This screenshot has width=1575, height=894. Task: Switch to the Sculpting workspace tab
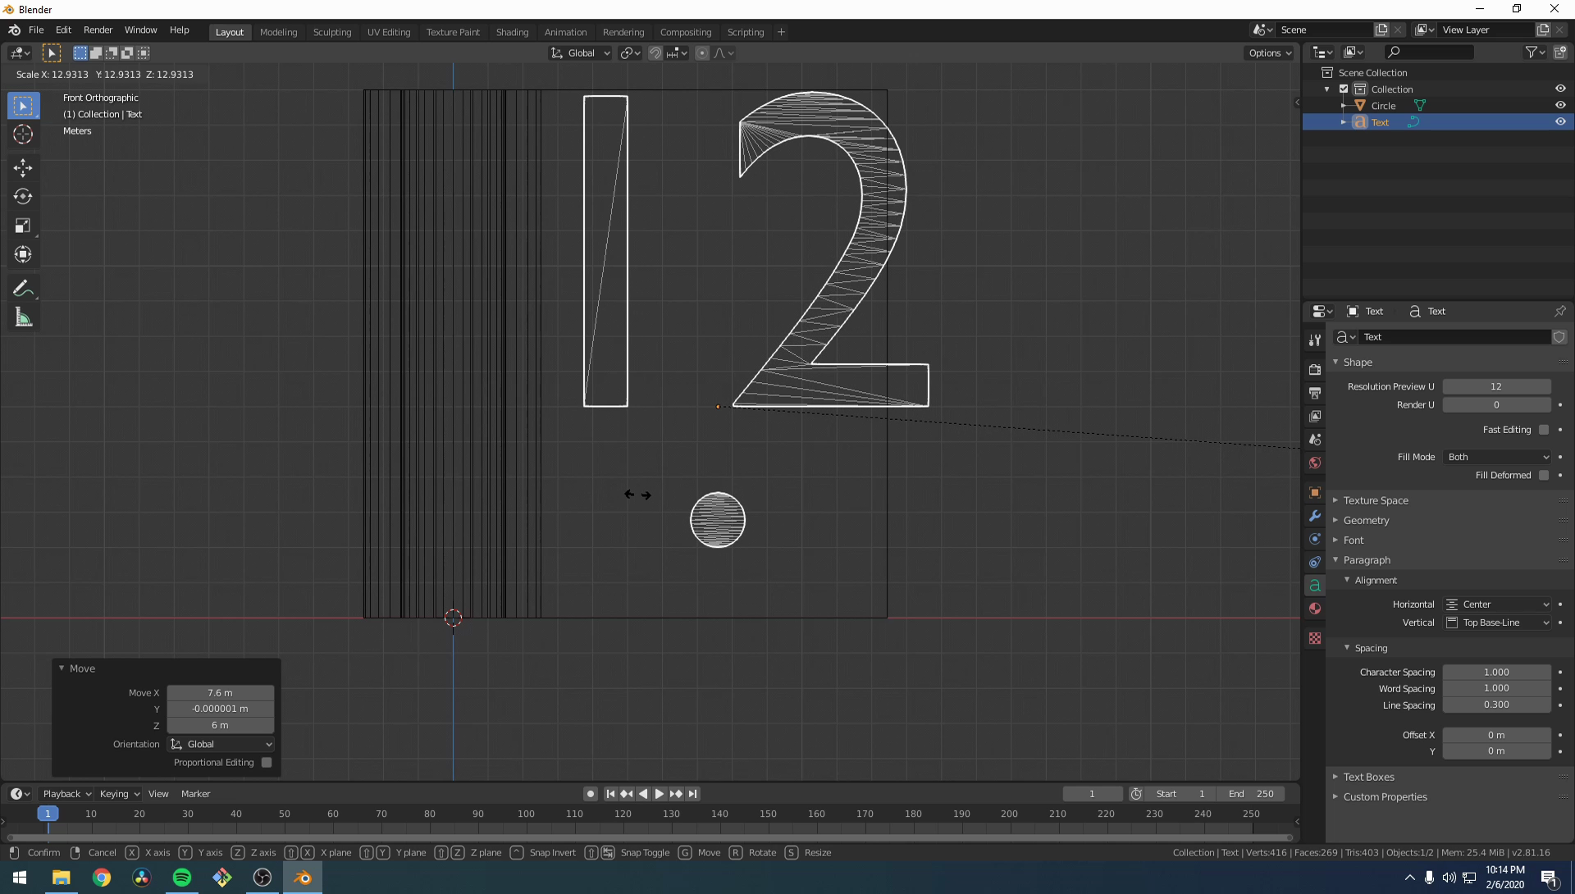pyautogui.click(x=332, y=32)
